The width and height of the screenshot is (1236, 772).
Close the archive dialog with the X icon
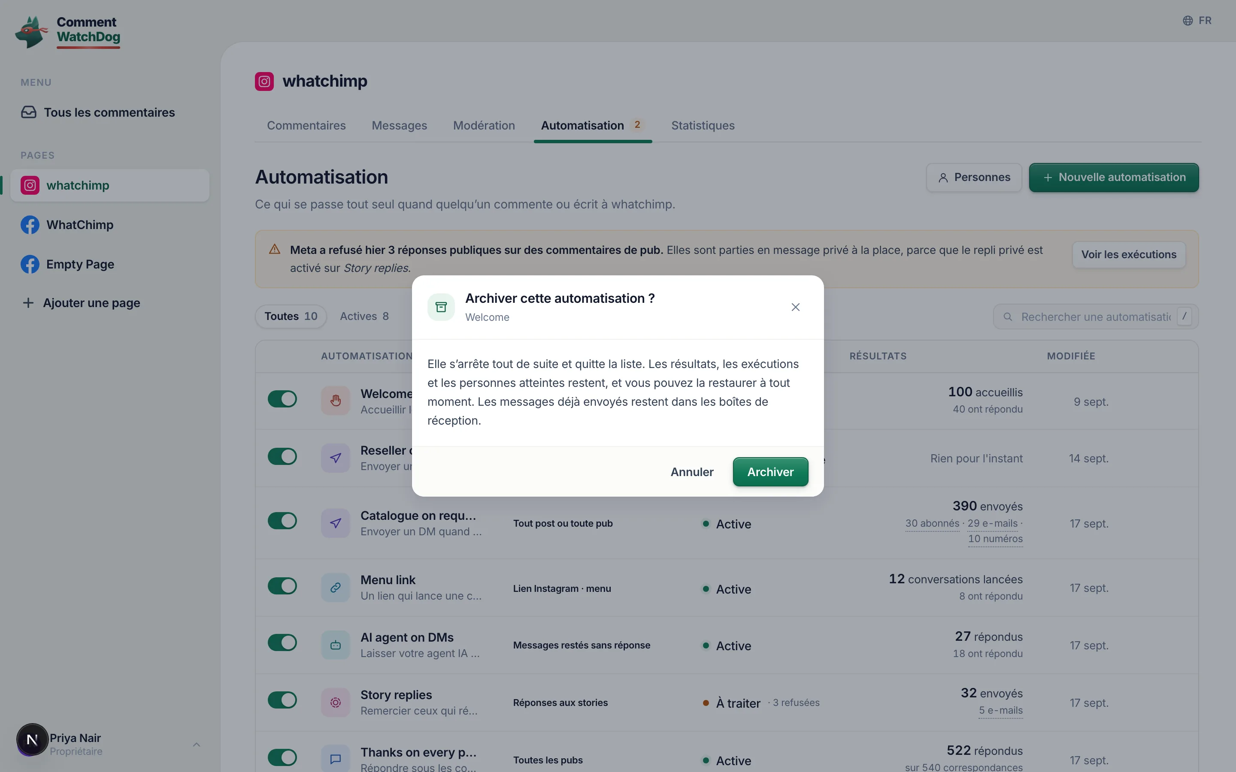pos(795,307)
